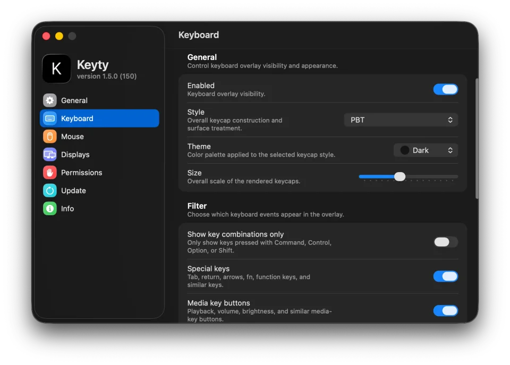Select Keyboard in the sidebar
This screenshot has width=510, height=365.
[99, 118]
